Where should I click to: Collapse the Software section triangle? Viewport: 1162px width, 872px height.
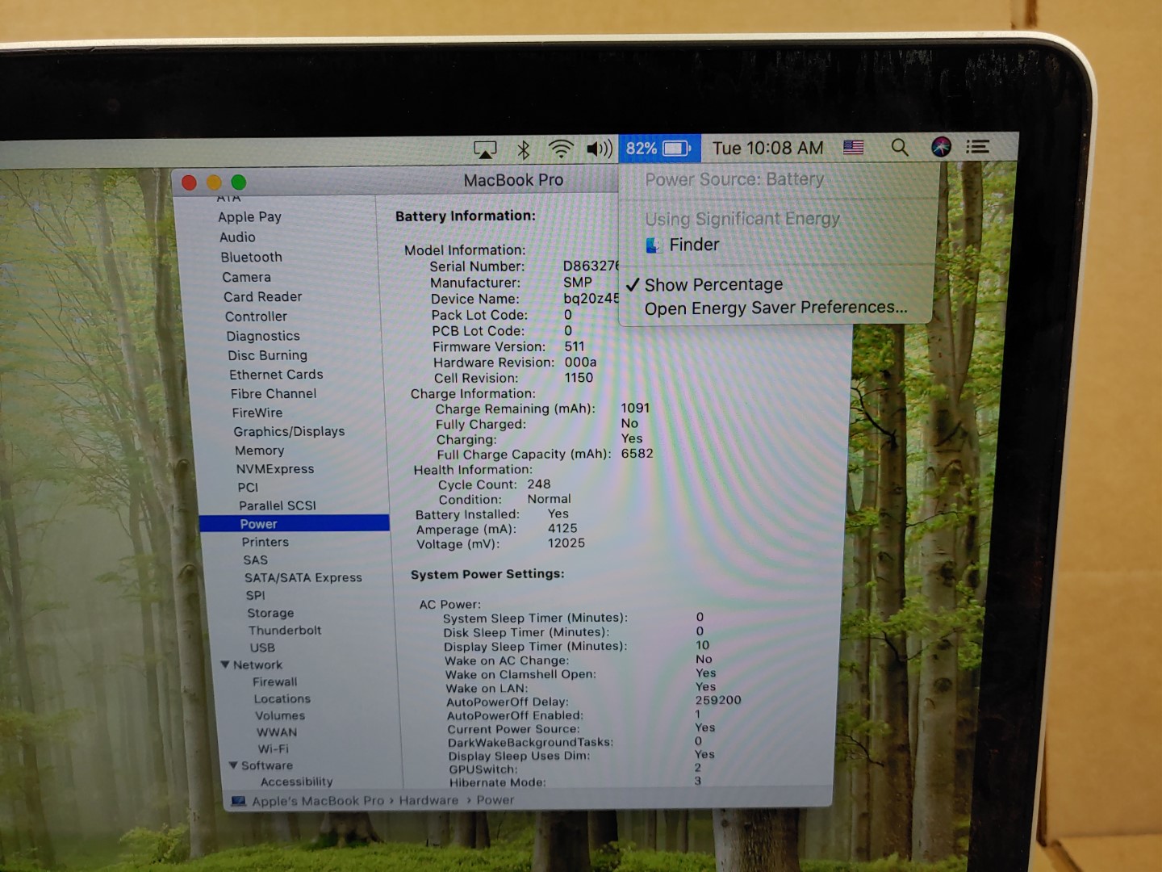tap(233, 765)
